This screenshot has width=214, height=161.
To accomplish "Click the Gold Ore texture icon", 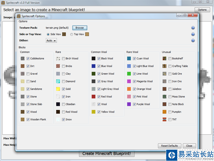I will click(164, 74).
